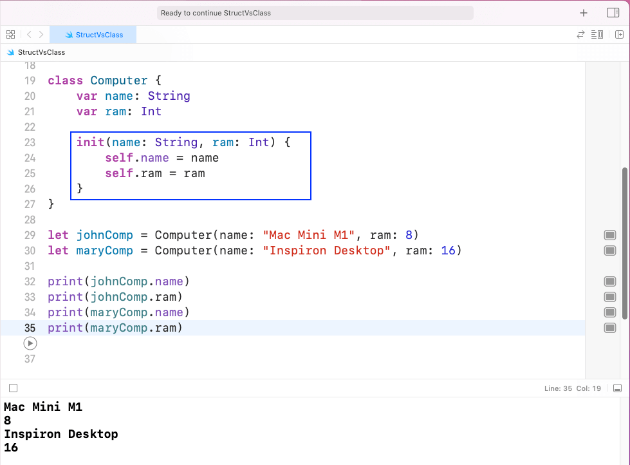
Task: Open the adjust editor options menu
Action: 597,35
